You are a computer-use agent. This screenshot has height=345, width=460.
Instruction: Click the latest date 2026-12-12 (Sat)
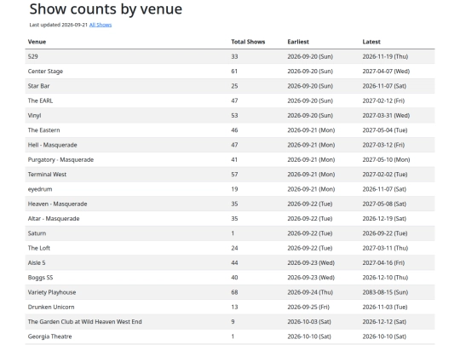[x=384, y=321]
